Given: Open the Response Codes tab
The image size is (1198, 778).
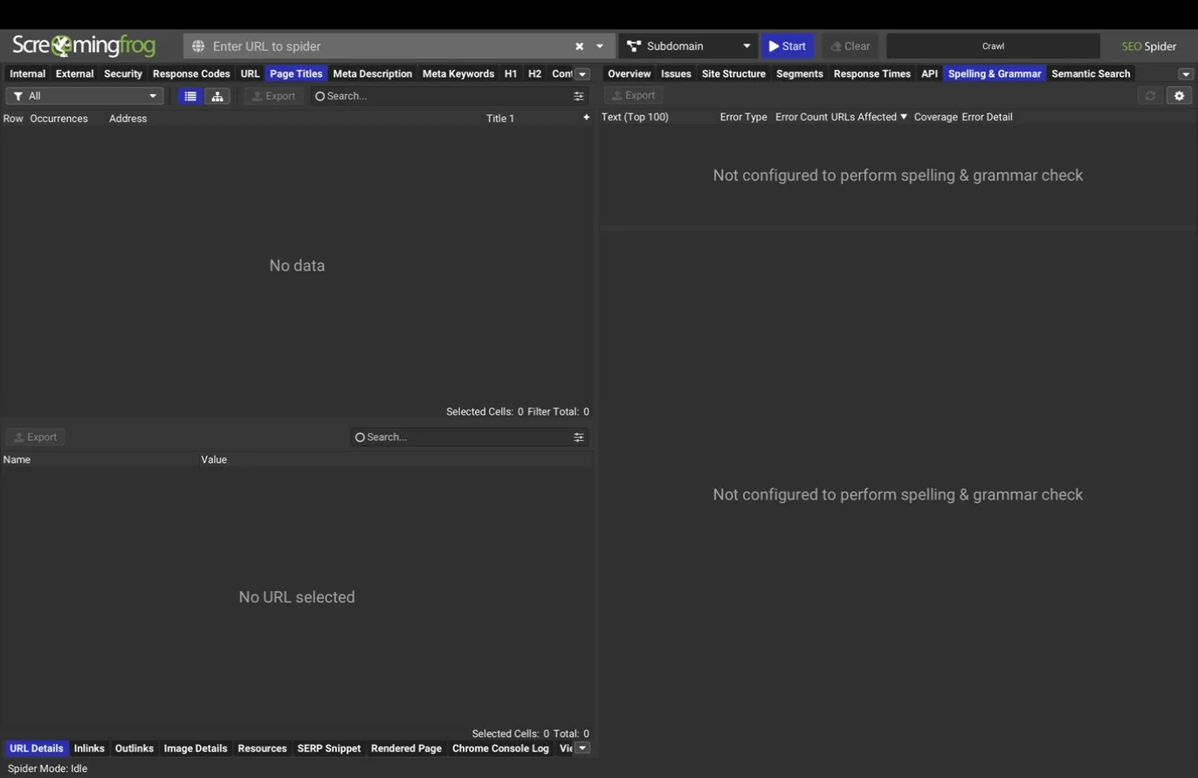Looking at the screenshot, I should (x=191, y=74).
